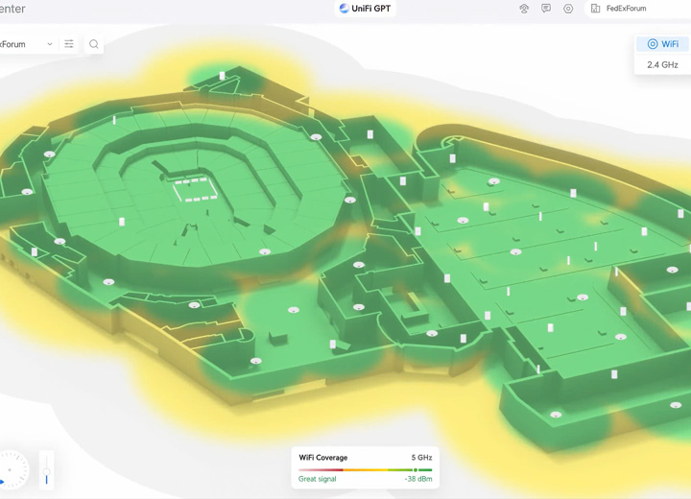Click the search magnifier icon
Image resolution: width=691 pixels, height=499 pixels.
(94, 44)
